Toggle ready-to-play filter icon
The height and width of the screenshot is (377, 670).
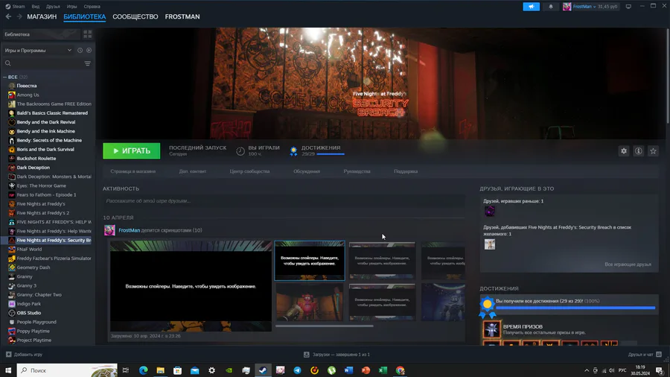[x=89, y=51]
